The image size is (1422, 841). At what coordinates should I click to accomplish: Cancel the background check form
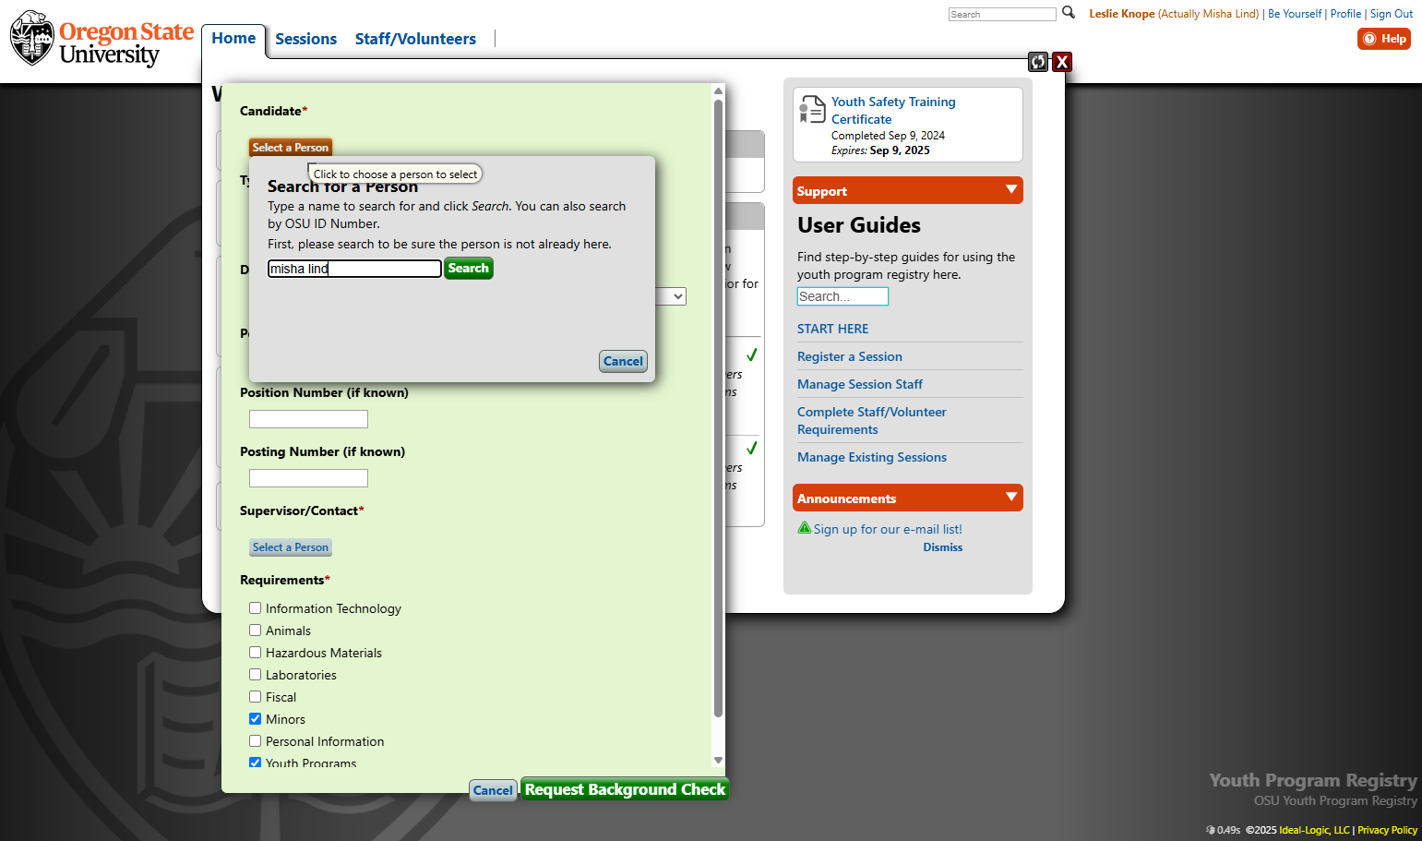pos(493,790)
